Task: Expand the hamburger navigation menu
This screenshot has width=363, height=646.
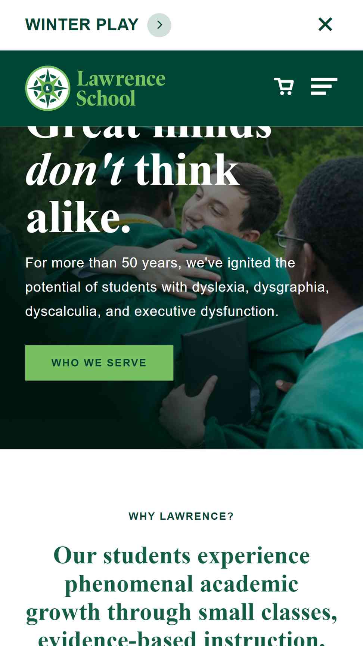Action: 324,86
